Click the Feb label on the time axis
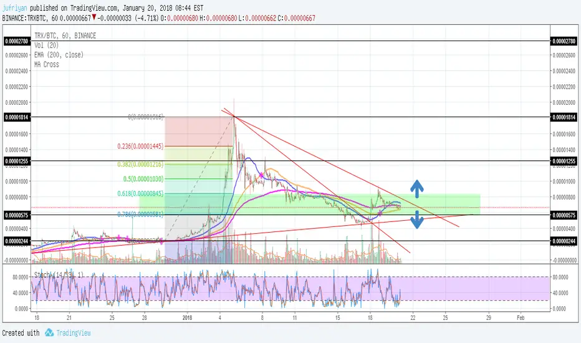 click(x=521, y=318)
